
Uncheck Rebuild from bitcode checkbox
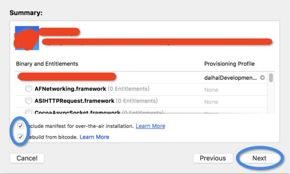(21, 137)
